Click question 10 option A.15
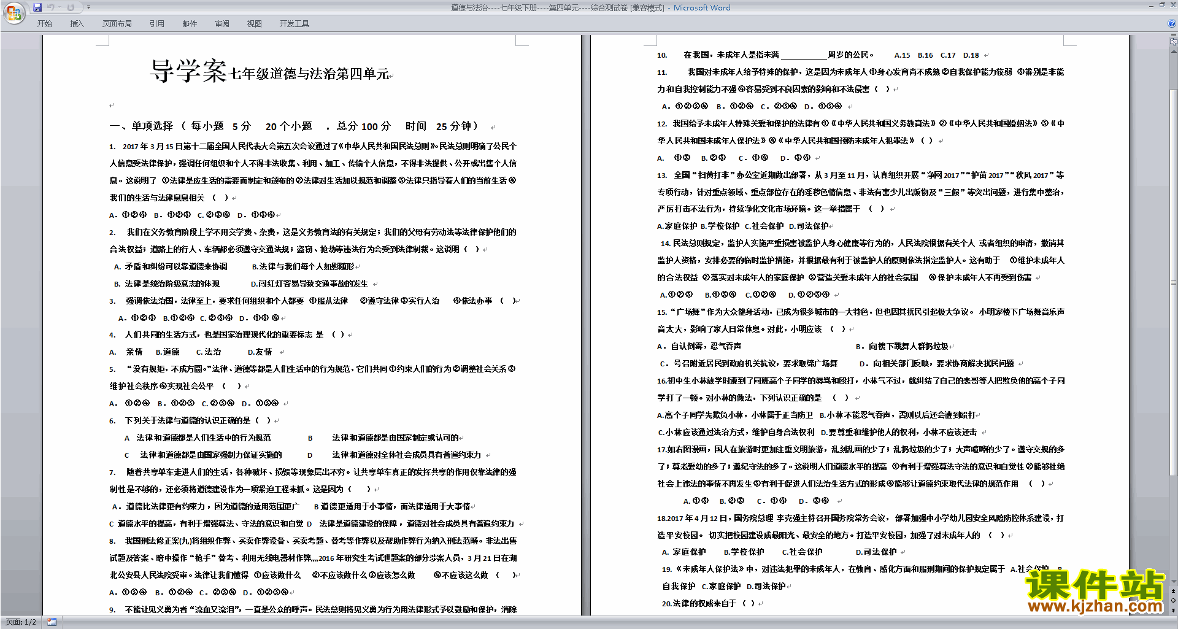 coord(902,55)
